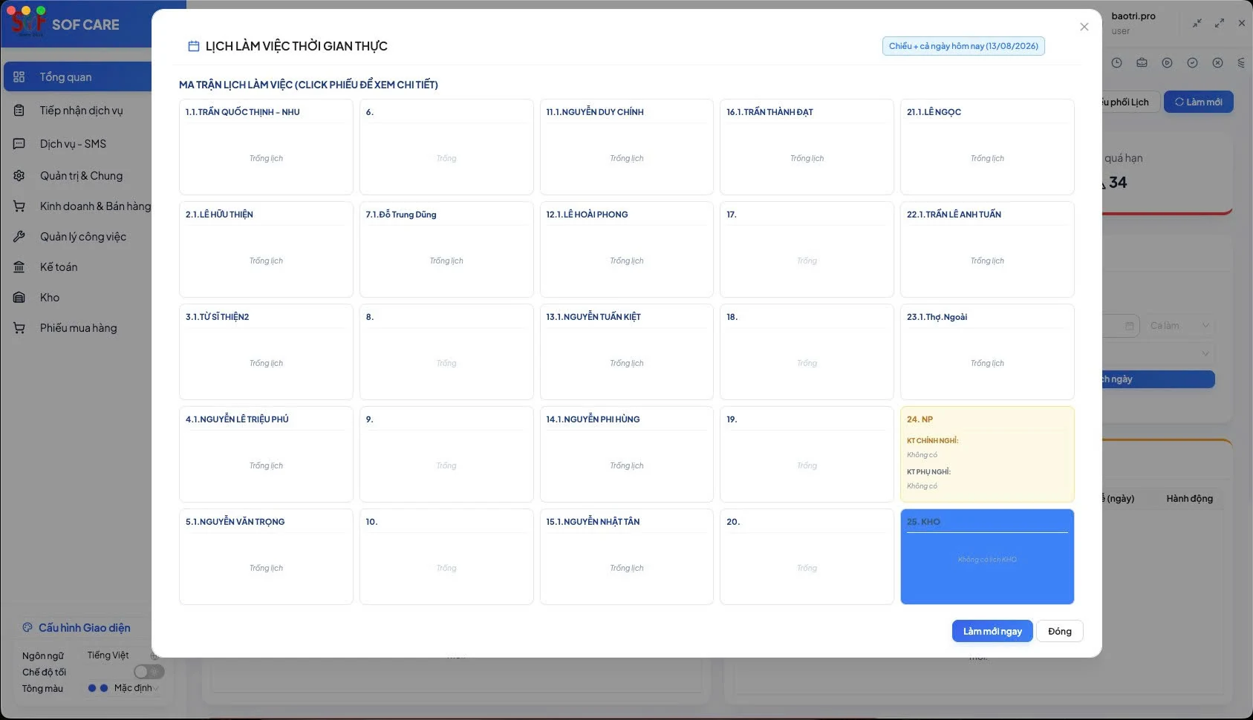Click the blue Làm mới button behind the modal
The width and height of the screenshot is (1253, 720).
click(x=1199, y=102)
